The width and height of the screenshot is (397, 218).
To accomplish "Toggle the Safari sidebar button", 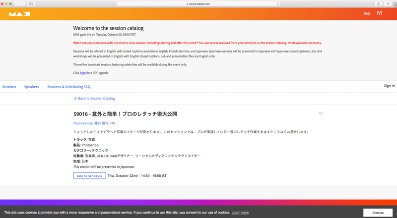I will click(31, 4).
